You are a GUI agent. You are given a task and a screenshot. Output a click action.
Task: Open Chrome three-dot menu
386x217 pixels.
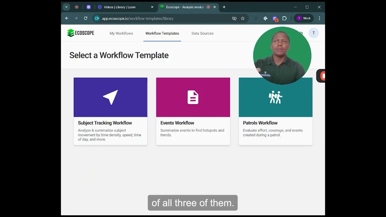[319, 18]
